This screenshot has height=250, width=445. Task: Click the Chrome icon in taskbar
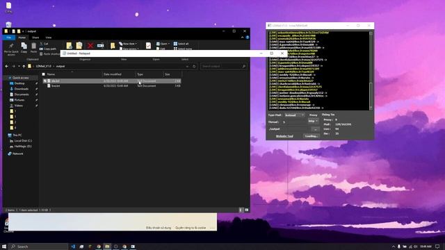[x=99, y=247]
